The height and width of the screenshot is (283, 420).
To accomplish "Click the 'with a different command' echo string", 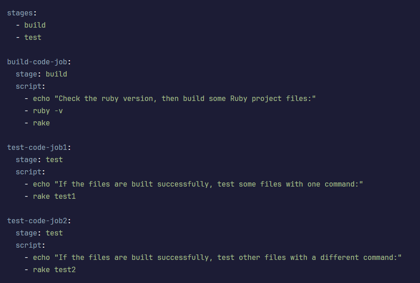I will [228, 257].
